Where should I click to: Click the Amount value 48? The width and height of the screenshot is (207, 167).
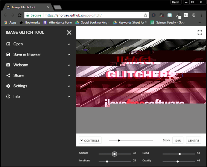point(134,153)
